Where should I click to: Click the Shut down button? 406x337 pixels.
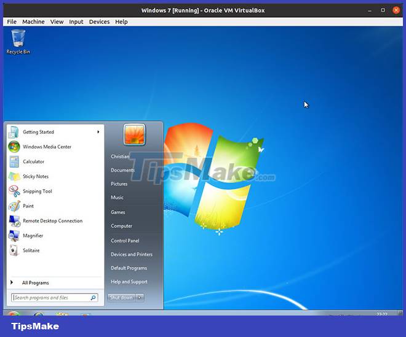(x=121, y=298)
